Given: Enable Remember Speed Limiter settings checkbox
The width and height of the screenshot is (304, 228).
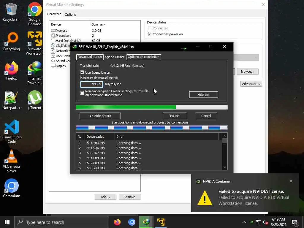Looking at the screenshot, I should [82, 93].
